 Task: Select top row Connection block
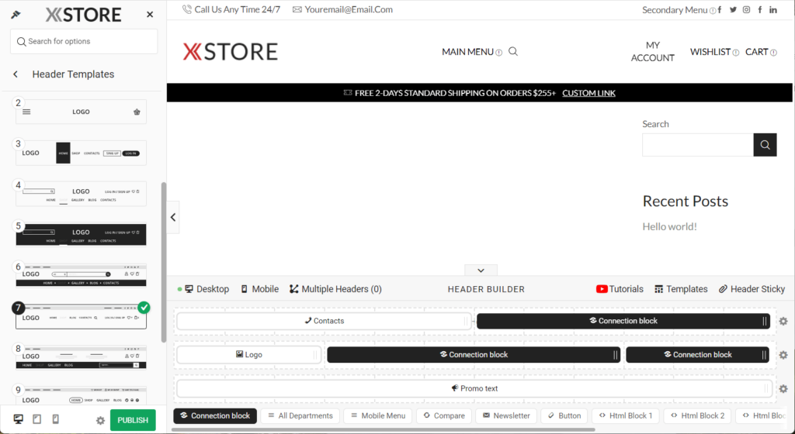[623, 321]
